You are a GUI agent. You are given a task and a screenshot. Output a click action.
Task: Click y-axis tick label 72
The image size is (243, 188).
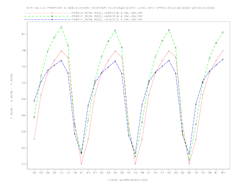pos(23,83)
